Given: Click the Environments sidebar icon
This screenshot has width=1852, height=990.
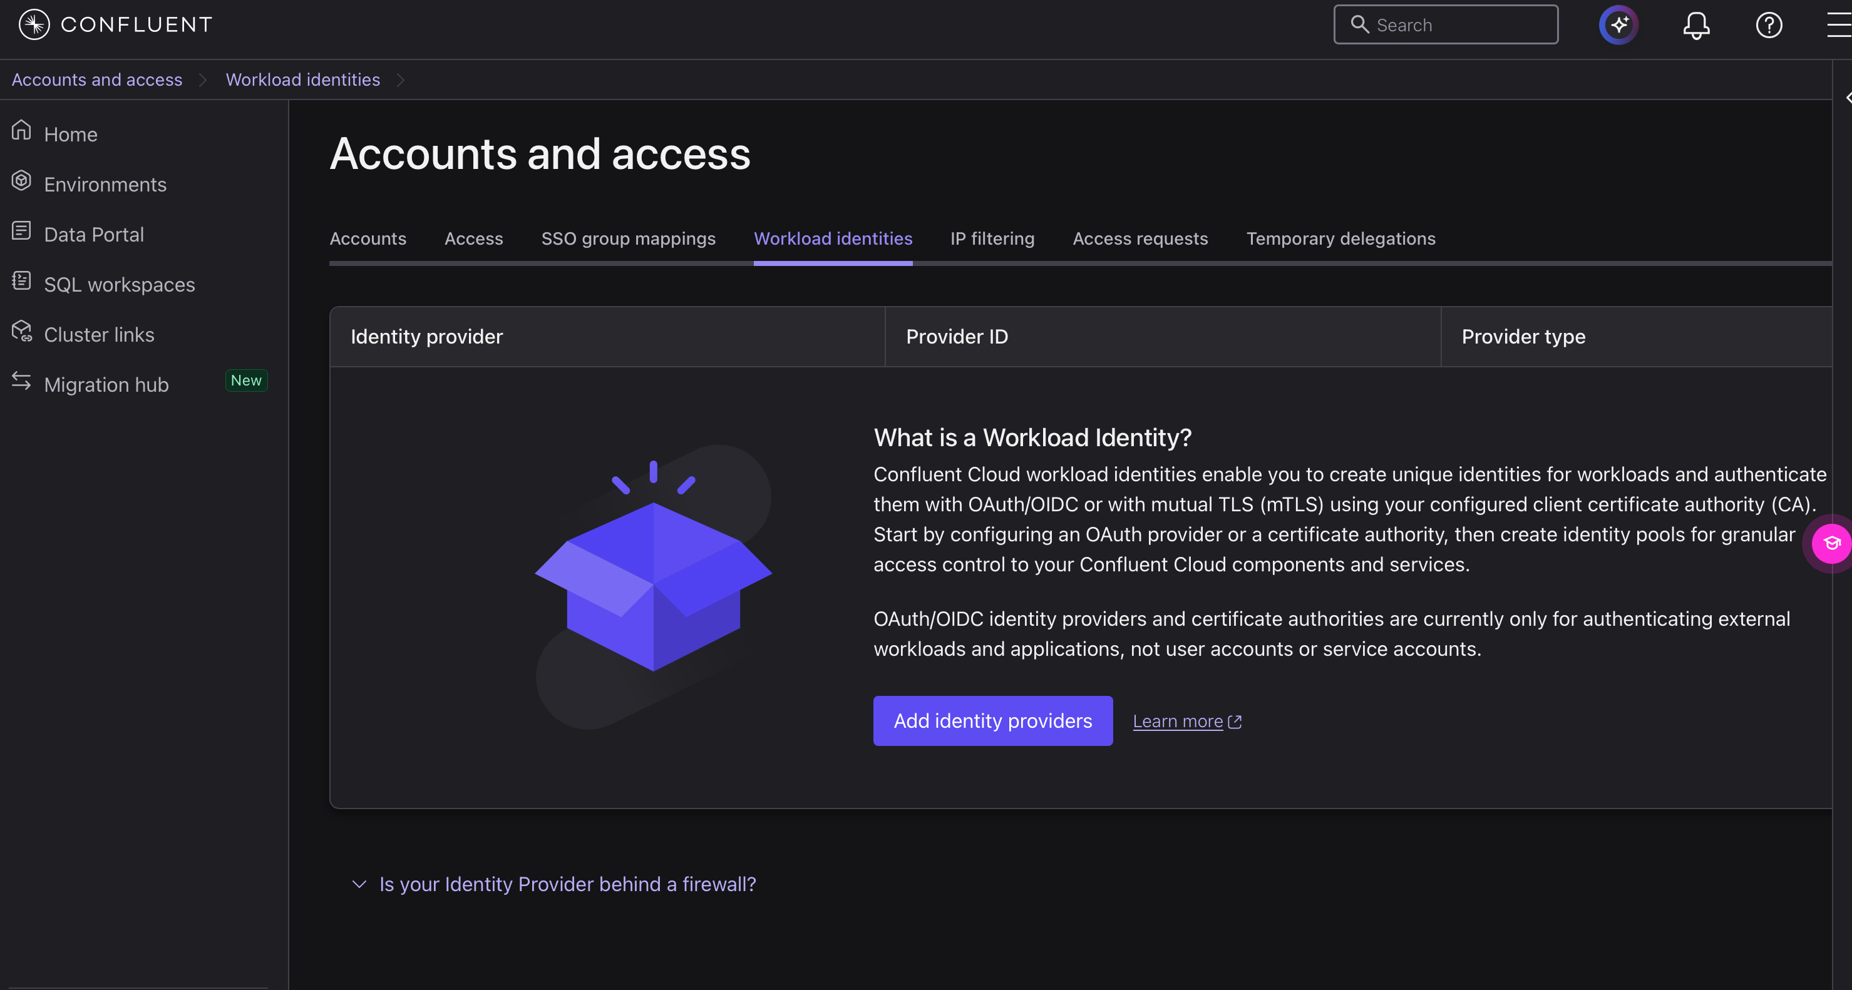Looking at the screenshot, I should 21,180.
